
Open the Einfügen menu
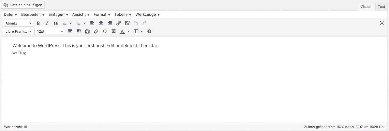[58, 14]
